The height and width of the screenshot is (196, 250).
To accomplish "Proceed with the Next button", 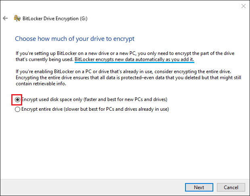I will pos(199,187).
